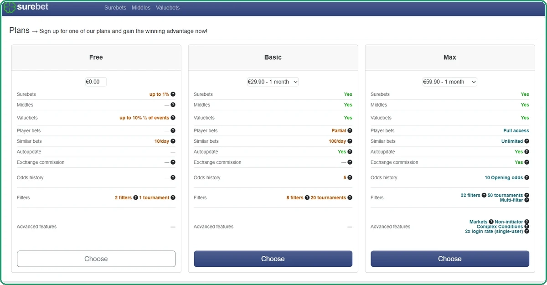The height and width of the screenshot is (285, 547).
Task: Click the surebet clover logo
Action: [x=9, y=7]
